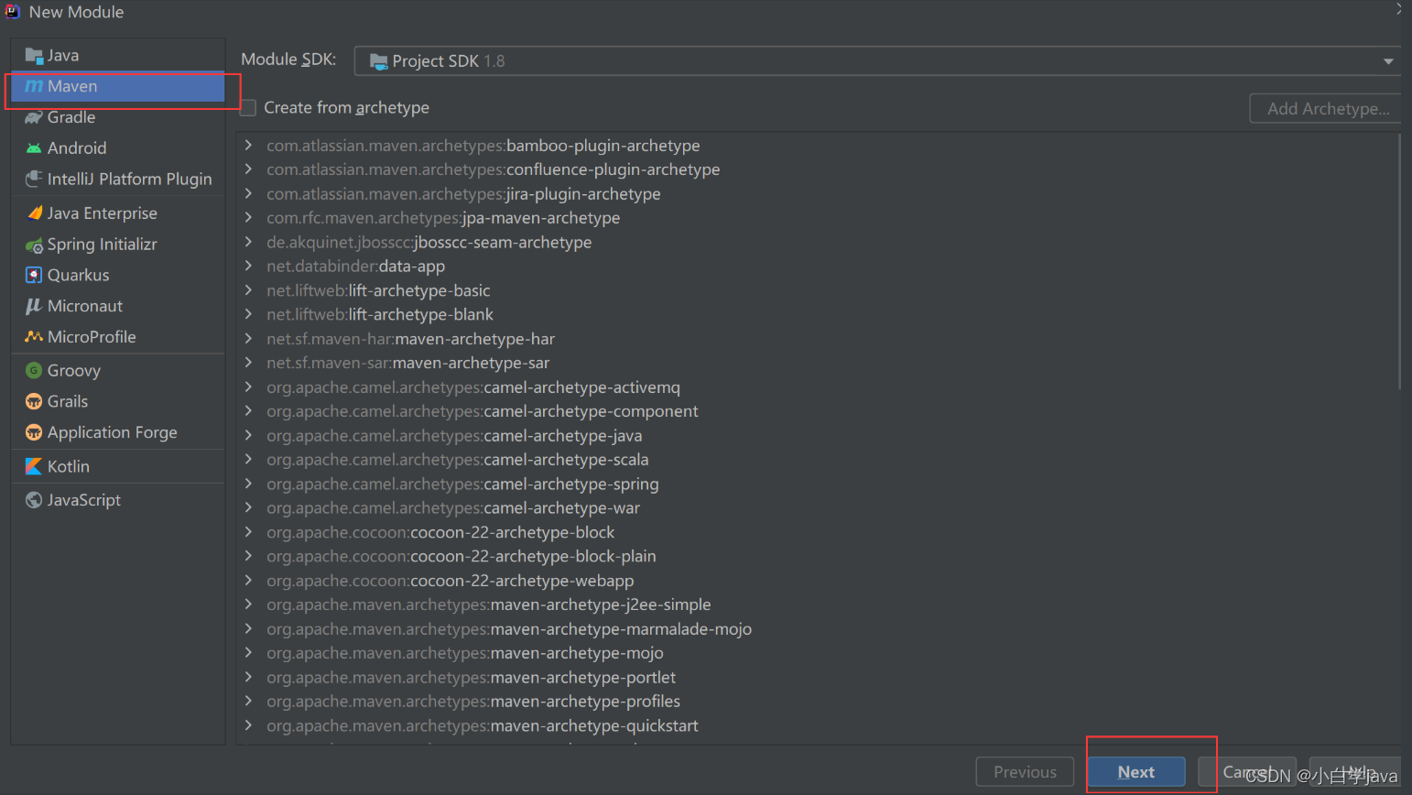Viewport: 1412px width, 795px height.
Task: Click the Groovy green icon
Action: [x=34, y=371]
